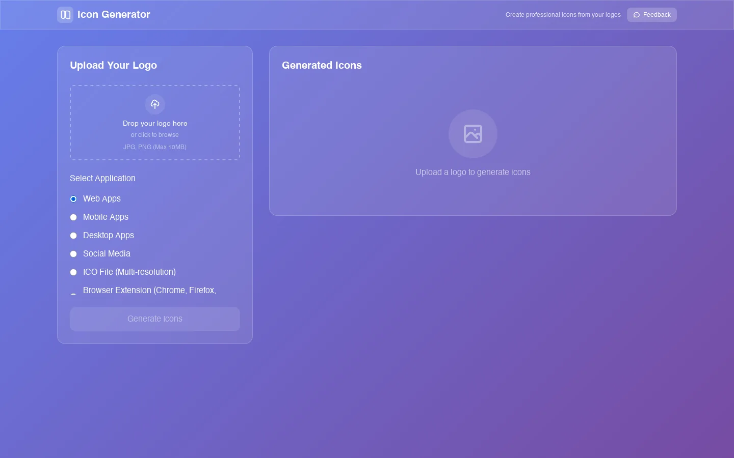Click the Upload Your Logo heading

pos(113,65)
